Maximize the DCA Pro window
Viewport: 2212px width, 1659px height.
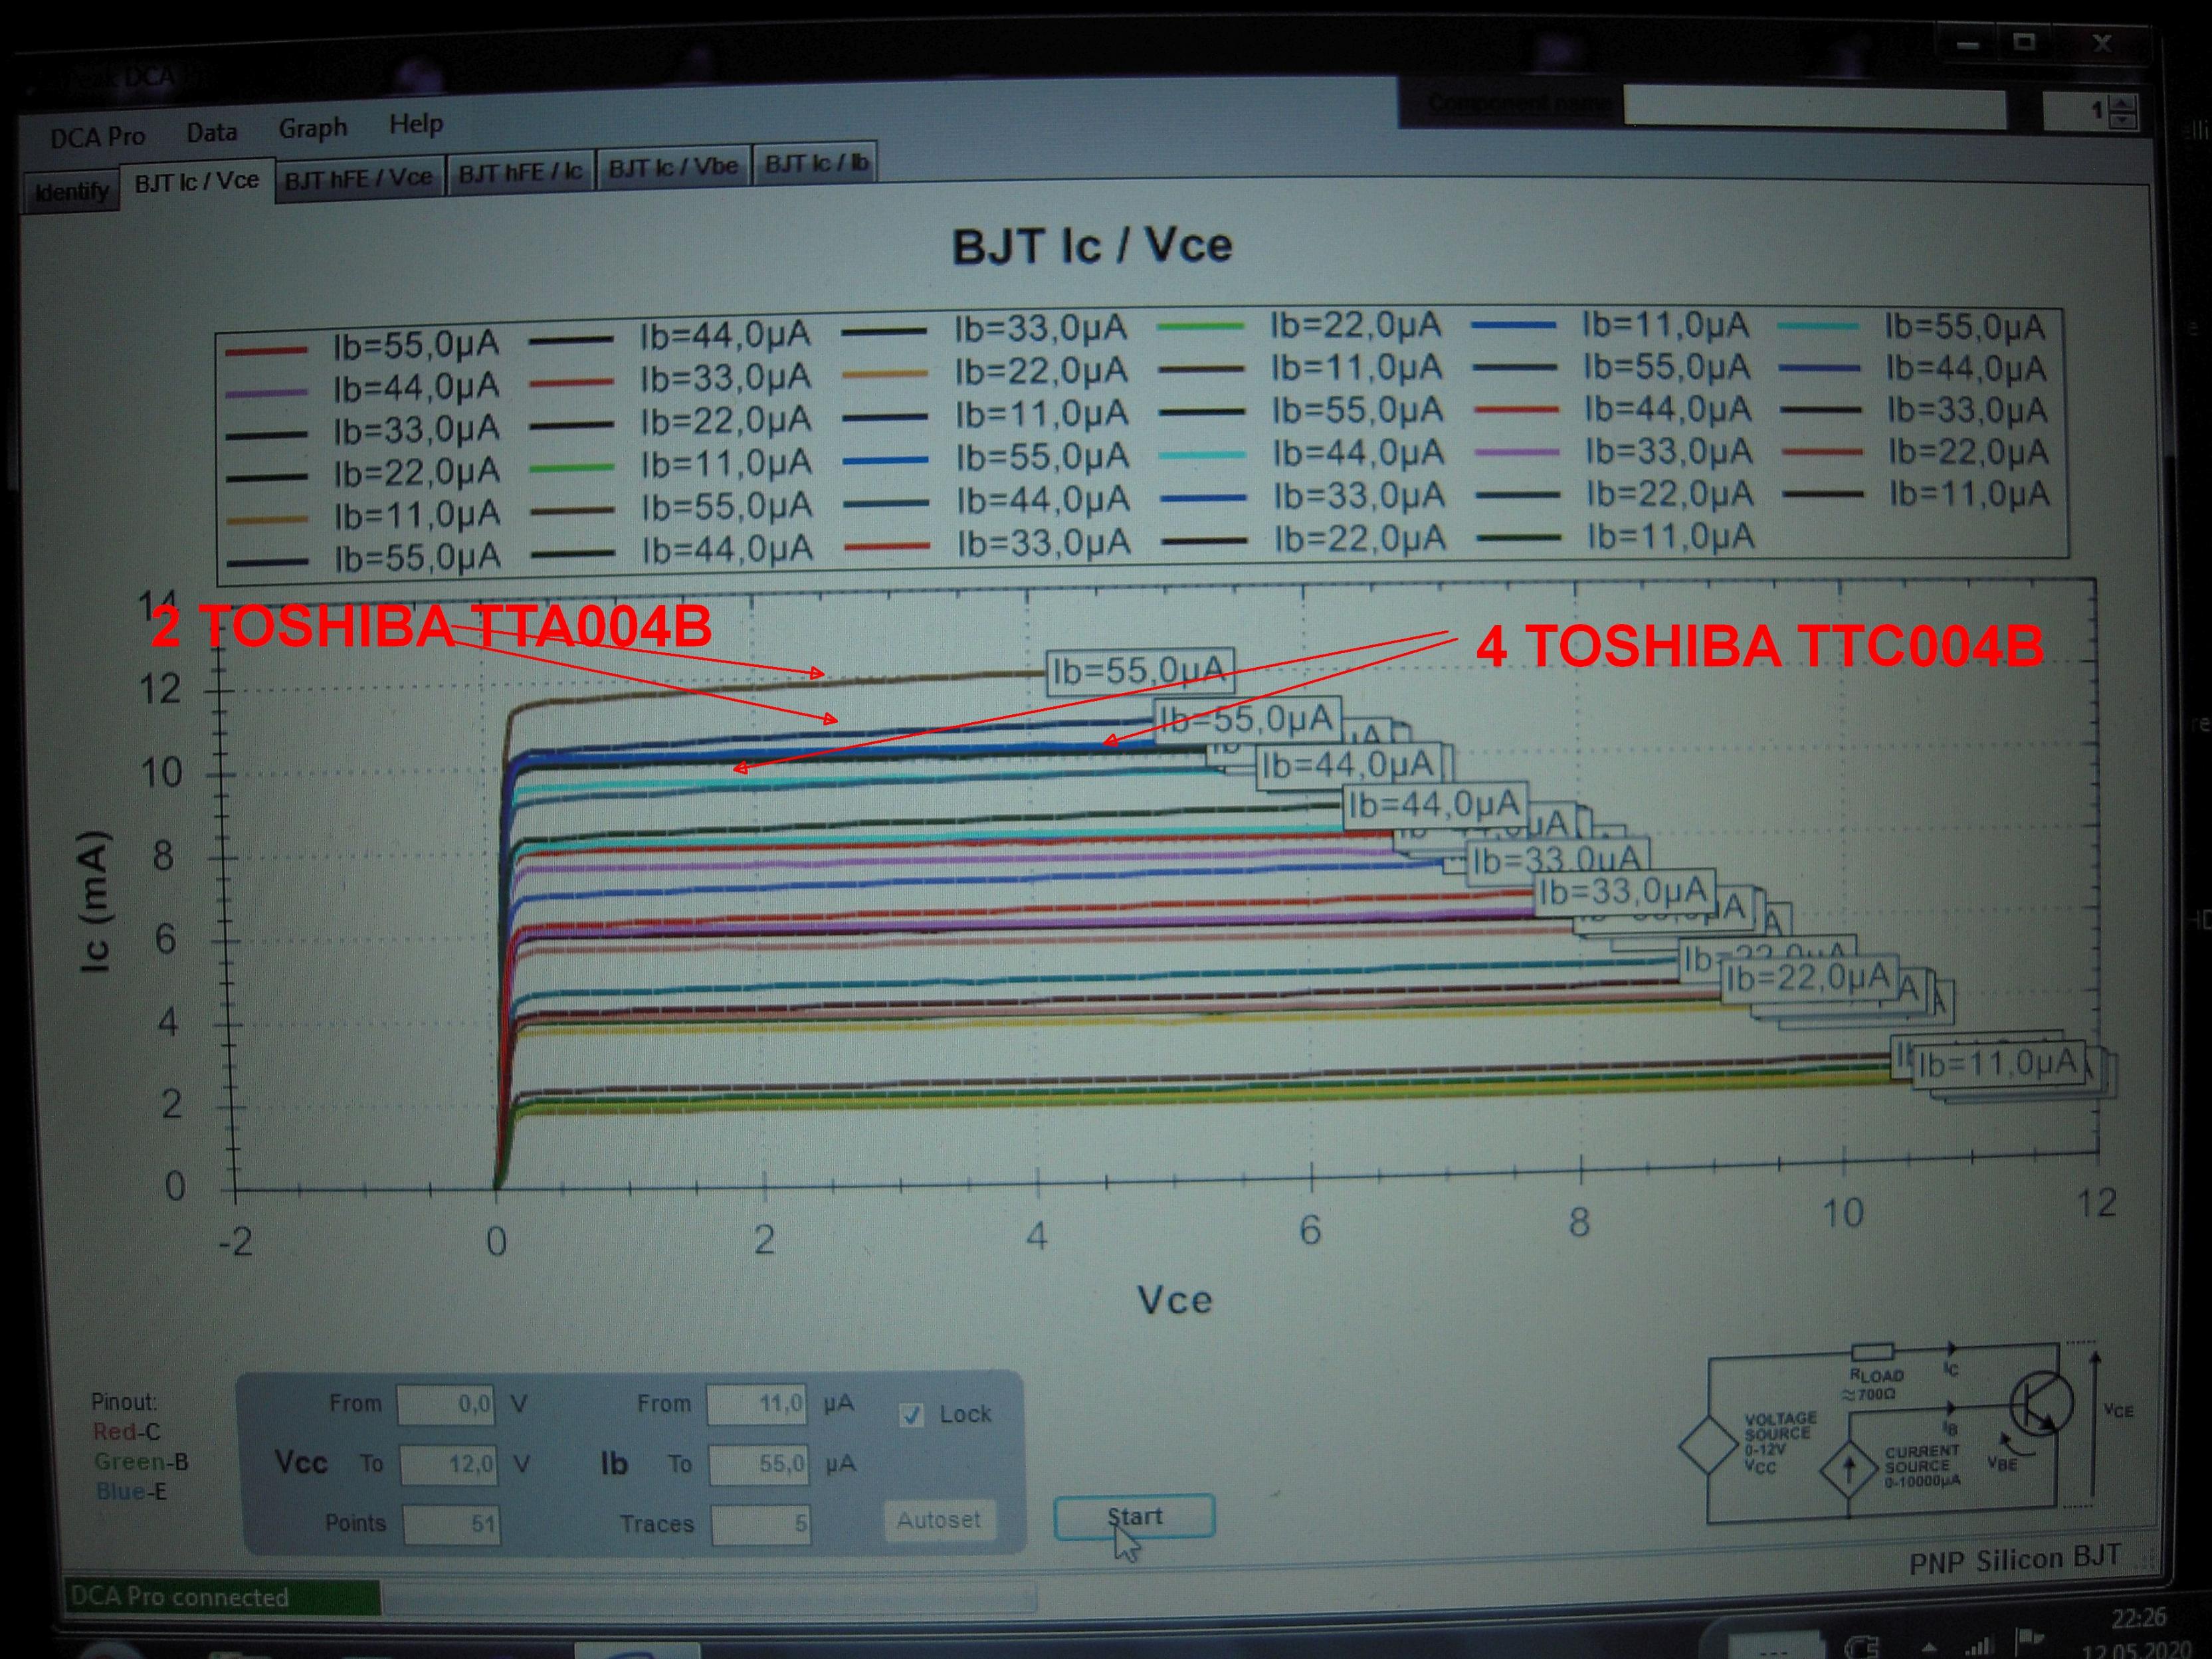pyautogui.click(x=2025, y=42)
